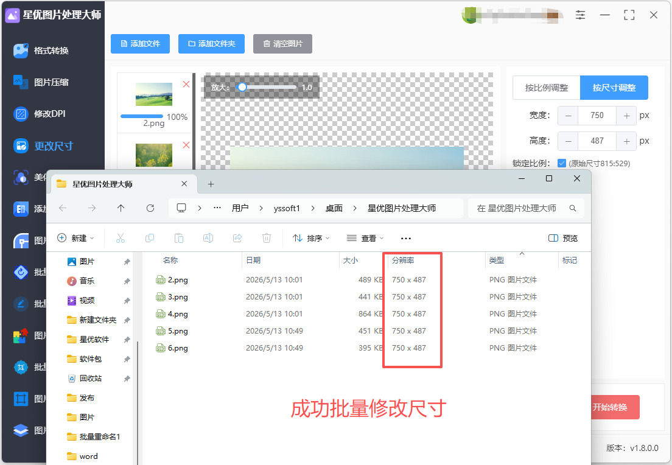The image size is (672, 465).
Task: Remove the second thumbnail using its red X
Action: pos(186,145)
